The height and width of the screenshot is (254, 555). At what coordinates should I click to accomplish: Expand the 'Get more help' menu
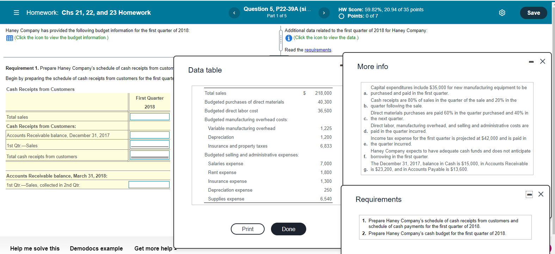click(x=155, y=248)
